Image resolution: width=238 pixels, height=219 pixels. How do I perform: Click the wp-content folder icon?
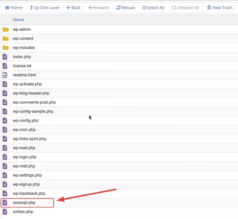point(6,39)
